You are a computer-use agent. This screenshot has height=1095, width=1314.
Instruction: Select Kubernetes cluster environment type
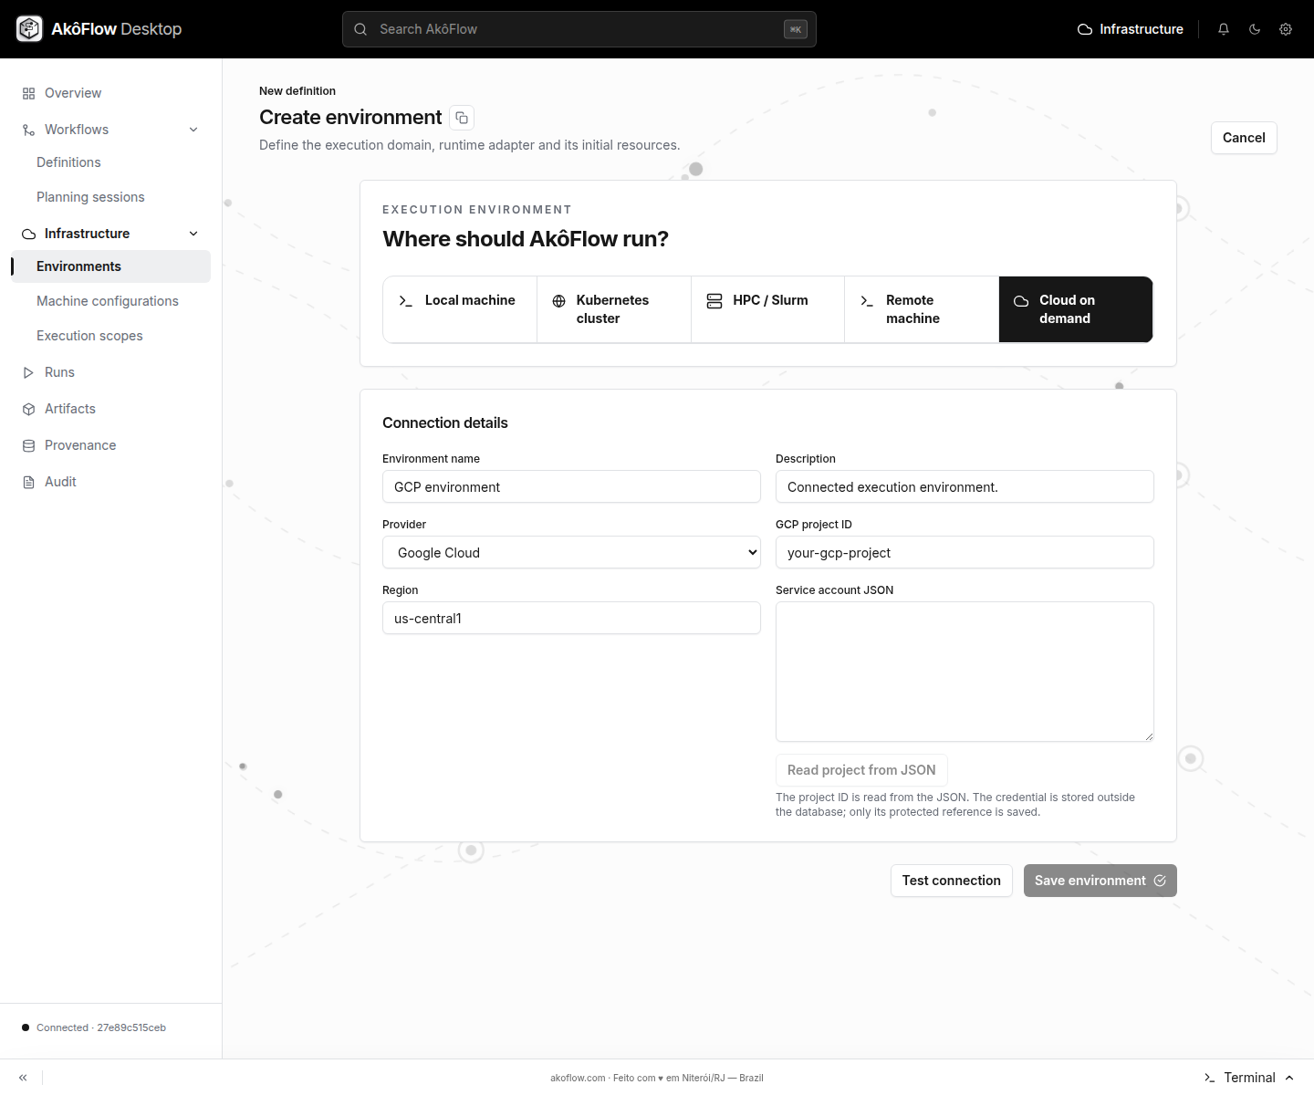tap(614, 309)
